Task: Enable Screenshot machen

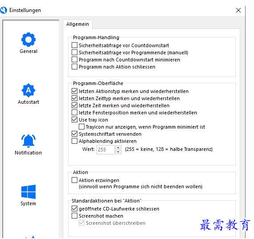Action: [74, 216]
